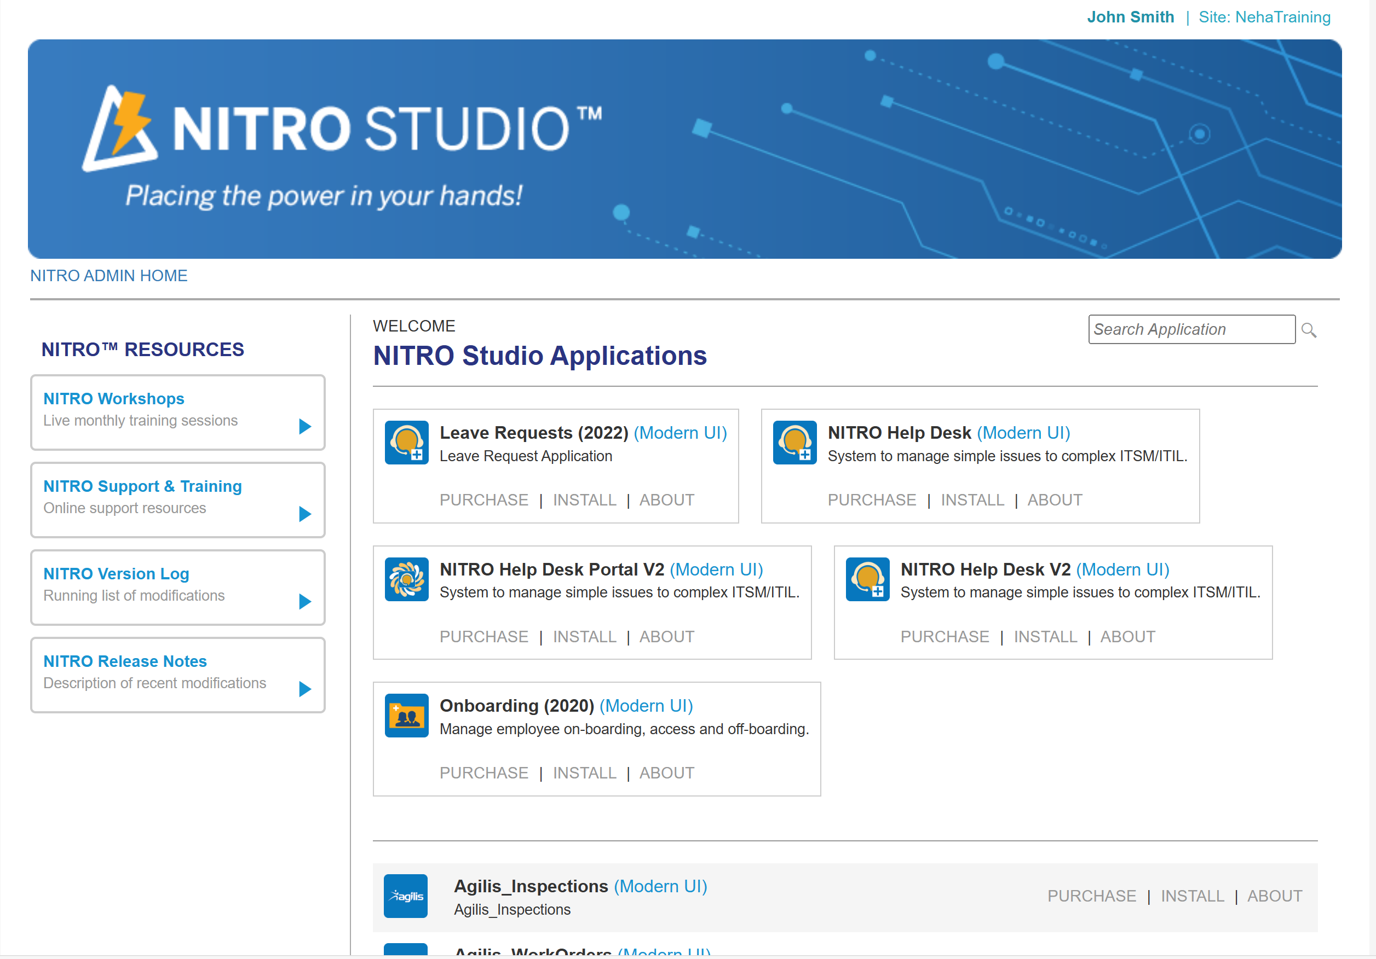Image resolution: width=1376 pixels, height=959 pixels.
Task: Click PURCHASE for Leave Requests (2022)
Action: (x=483, y=500)
